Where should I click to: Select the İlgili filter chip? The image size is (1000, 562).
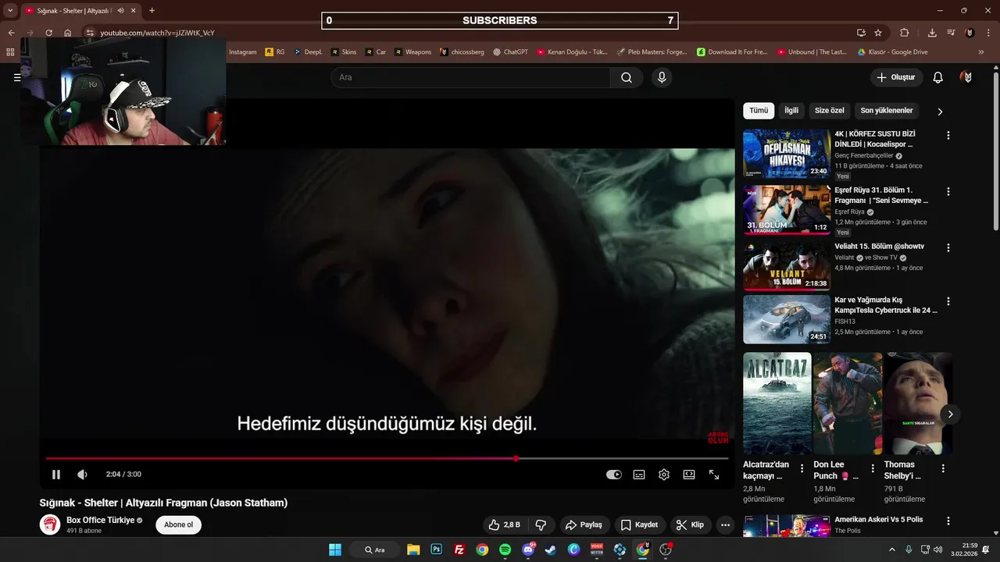791,111
